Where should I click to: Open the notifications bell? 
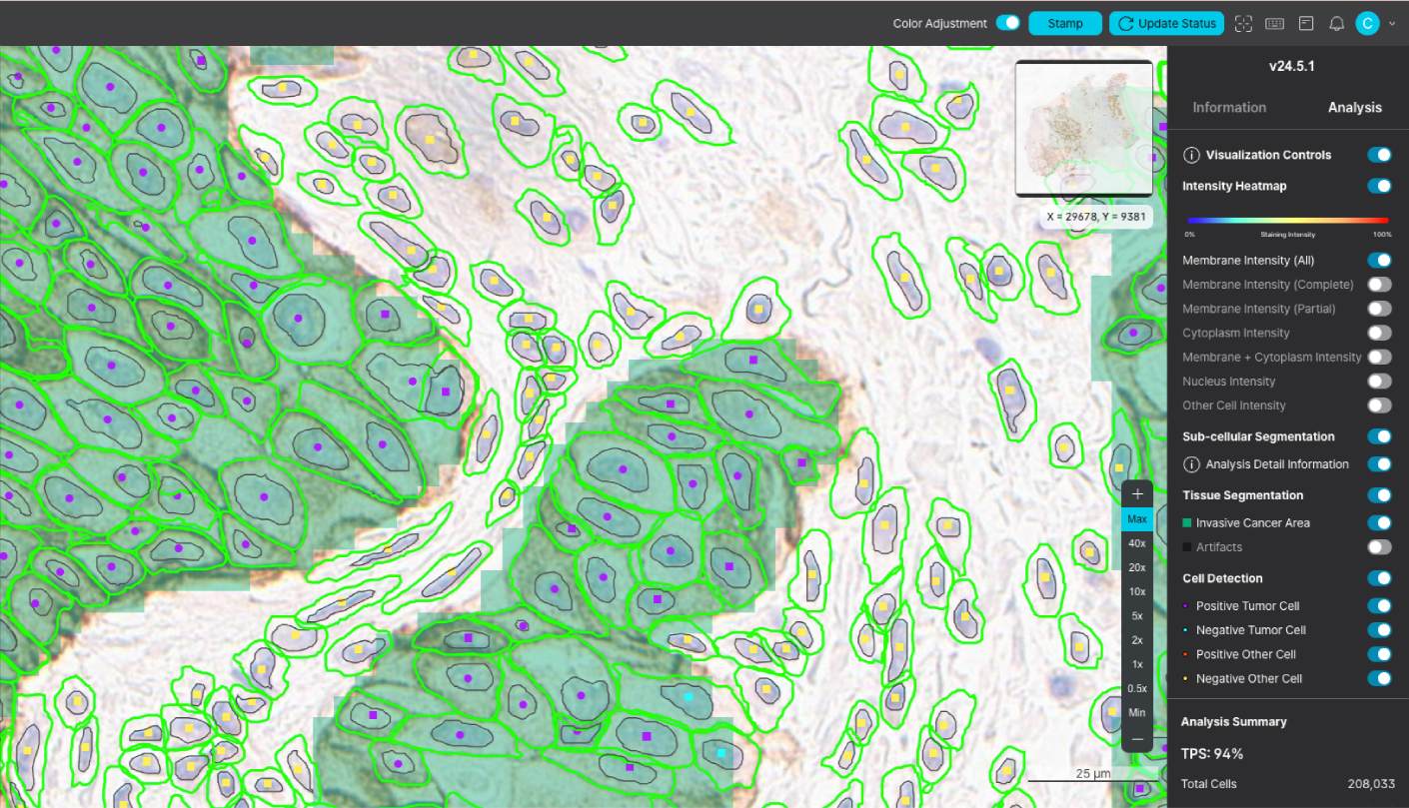(x=1337, y=23)
